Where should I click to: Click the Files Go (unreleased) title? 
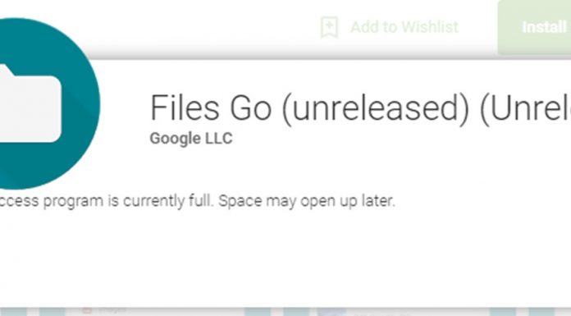click(x=360, y=108)
